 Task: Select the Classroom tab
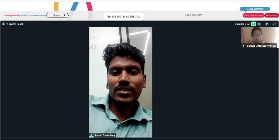point(255,9)
